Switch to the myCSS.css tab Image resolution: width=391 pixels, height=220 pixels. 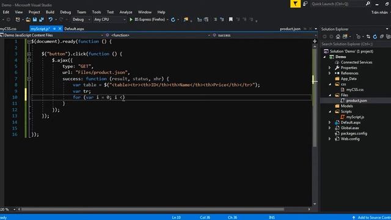(x=9, y=29)
